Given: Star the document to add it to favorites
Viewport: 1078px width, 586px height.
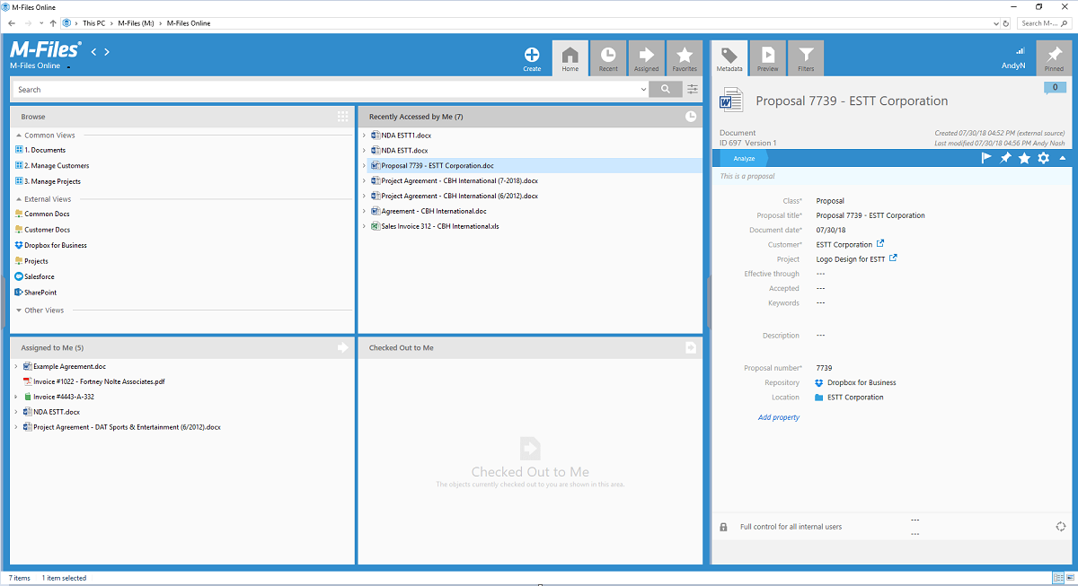Looking at the screenshot, I should click(1024, 157).
